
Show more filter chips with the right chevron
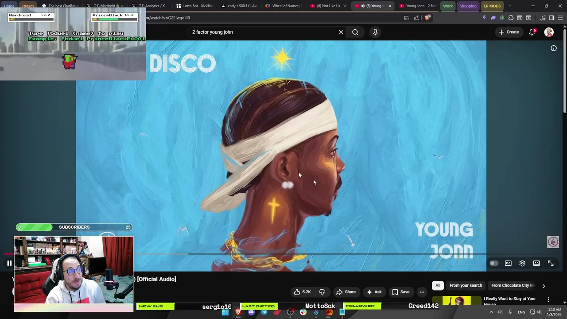click(x=544, y=286)
